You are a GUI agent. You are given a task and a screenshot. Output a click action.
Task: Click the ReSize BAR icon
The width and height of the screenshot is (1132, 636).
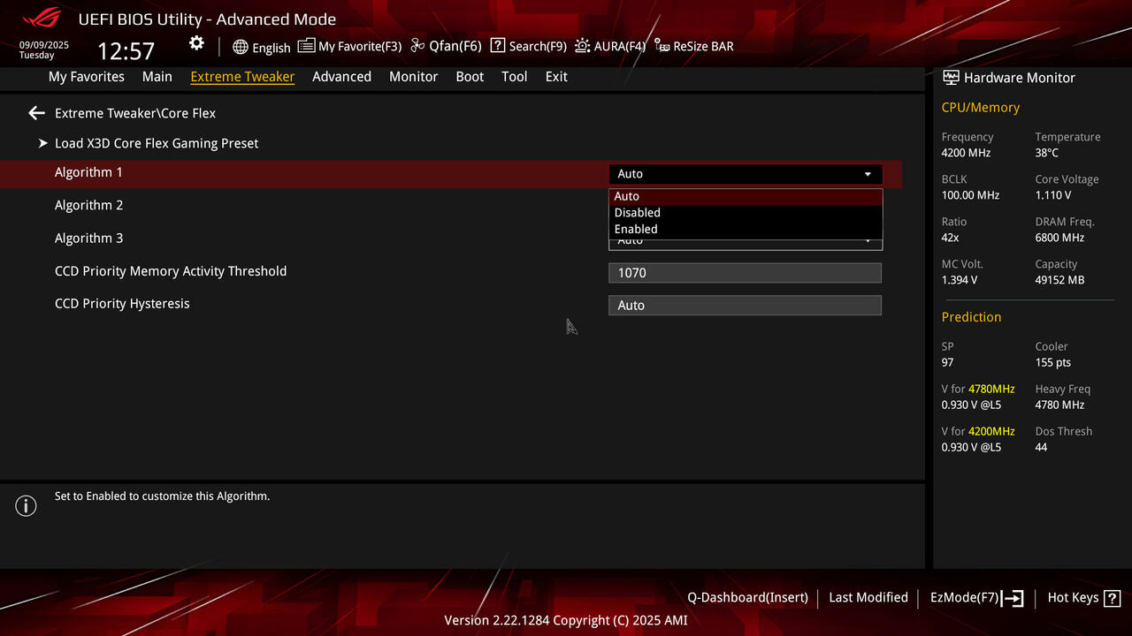click(x=662, y=46)
